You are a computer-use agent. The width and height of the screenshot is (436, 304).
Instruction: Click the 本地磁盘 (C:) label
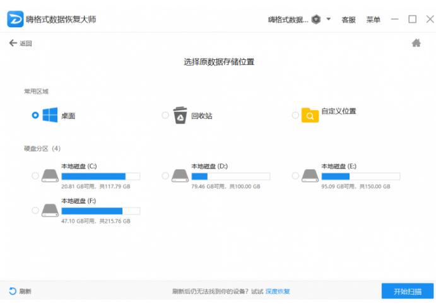point(79,166)
